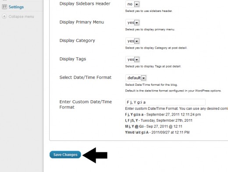Screen dimensions: 228x172
Task: Click 'Select yes to display Category' hint
Action: [x=156, y=48]
